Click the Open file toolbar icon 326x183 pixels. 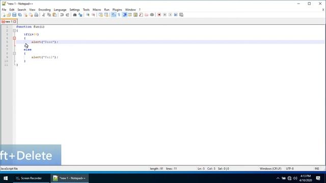9,15
